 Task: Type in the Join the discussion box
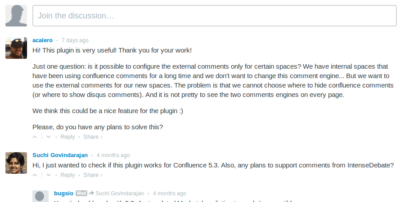(x=214, y=16)
